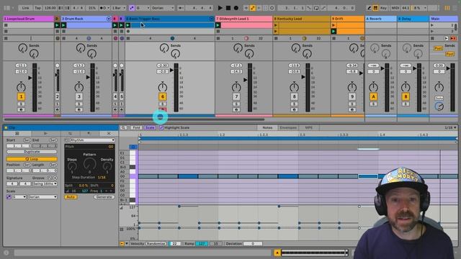Launch the Drum Rack clip play icon

[x=63, y=25]
